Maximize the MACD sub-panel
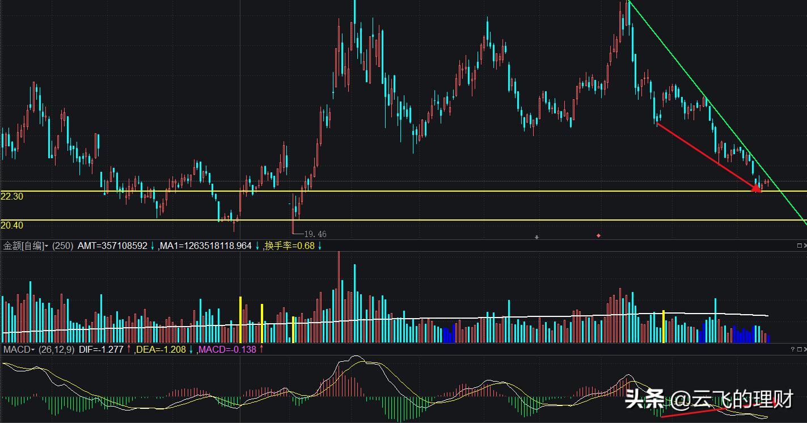The image size is (807, 423). (799, 349)
